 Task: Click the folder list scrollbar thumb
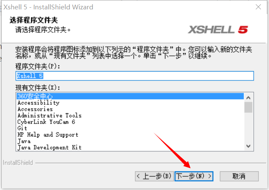(248, 107)
